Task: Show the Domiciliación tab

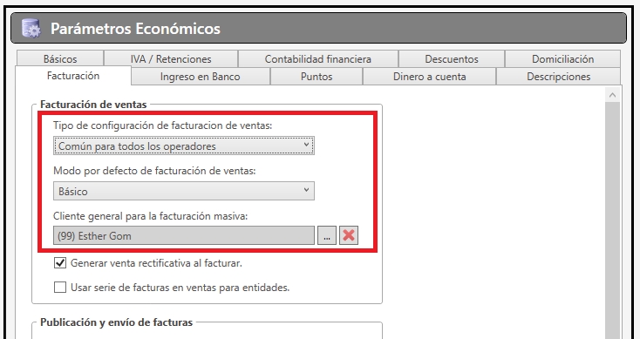Action: point(563,58)
